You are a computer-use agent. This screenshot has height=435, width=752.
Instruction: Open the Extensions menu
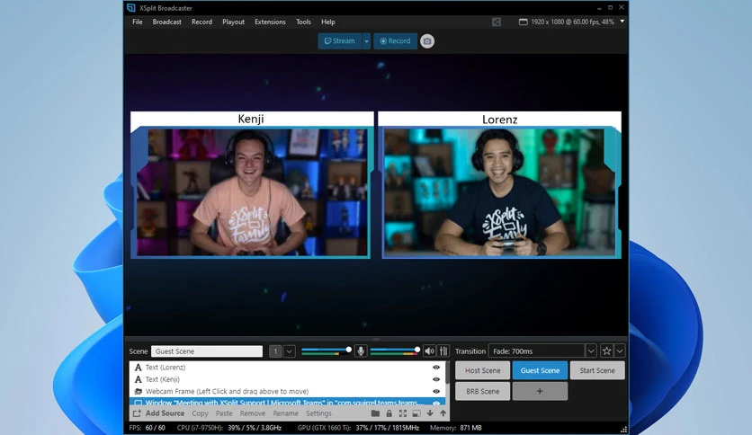coord(270,22)
